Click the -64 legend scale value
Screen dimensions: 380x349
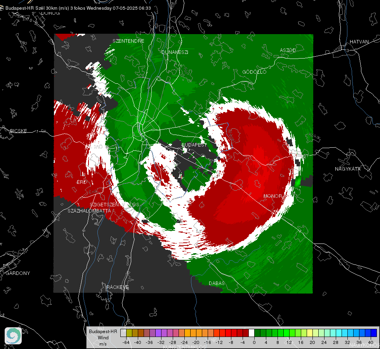click(x=126, y=342)
